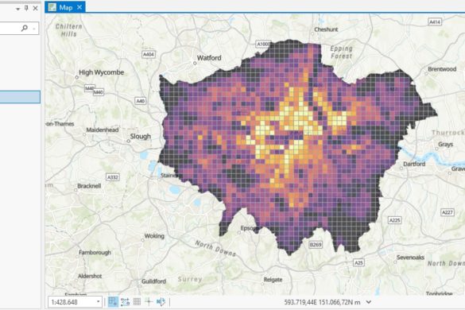Click the Watford label on the map
The width and height of the screenshot is (465, 310).
(209, 58)
